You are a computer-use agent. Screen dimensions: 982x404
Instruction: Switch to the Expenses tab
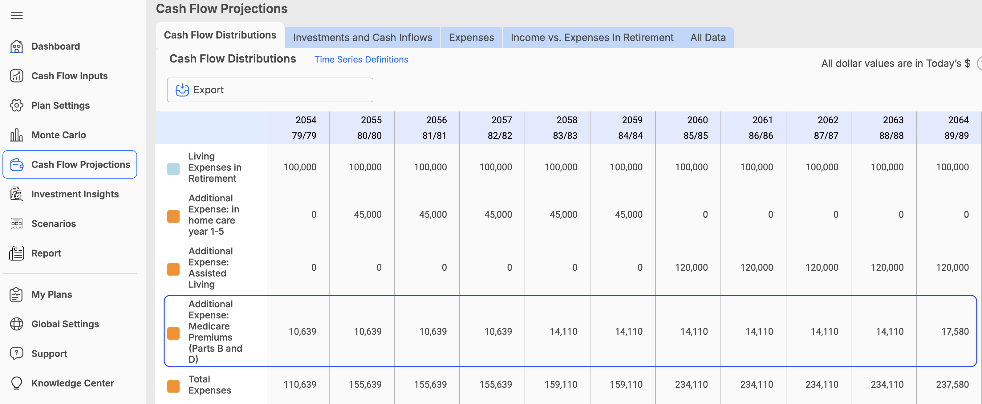[471, 37]
